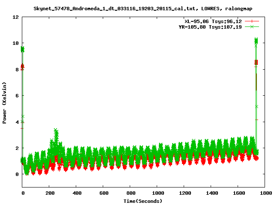The image size is (274, 205).
Task: Click the x-axis tick label 400
Action: click(77, 193)
